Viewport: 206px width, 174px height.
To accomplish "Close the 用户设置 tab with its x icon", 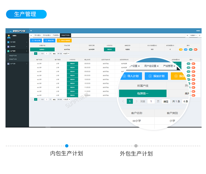I will (x=40, y=35).
